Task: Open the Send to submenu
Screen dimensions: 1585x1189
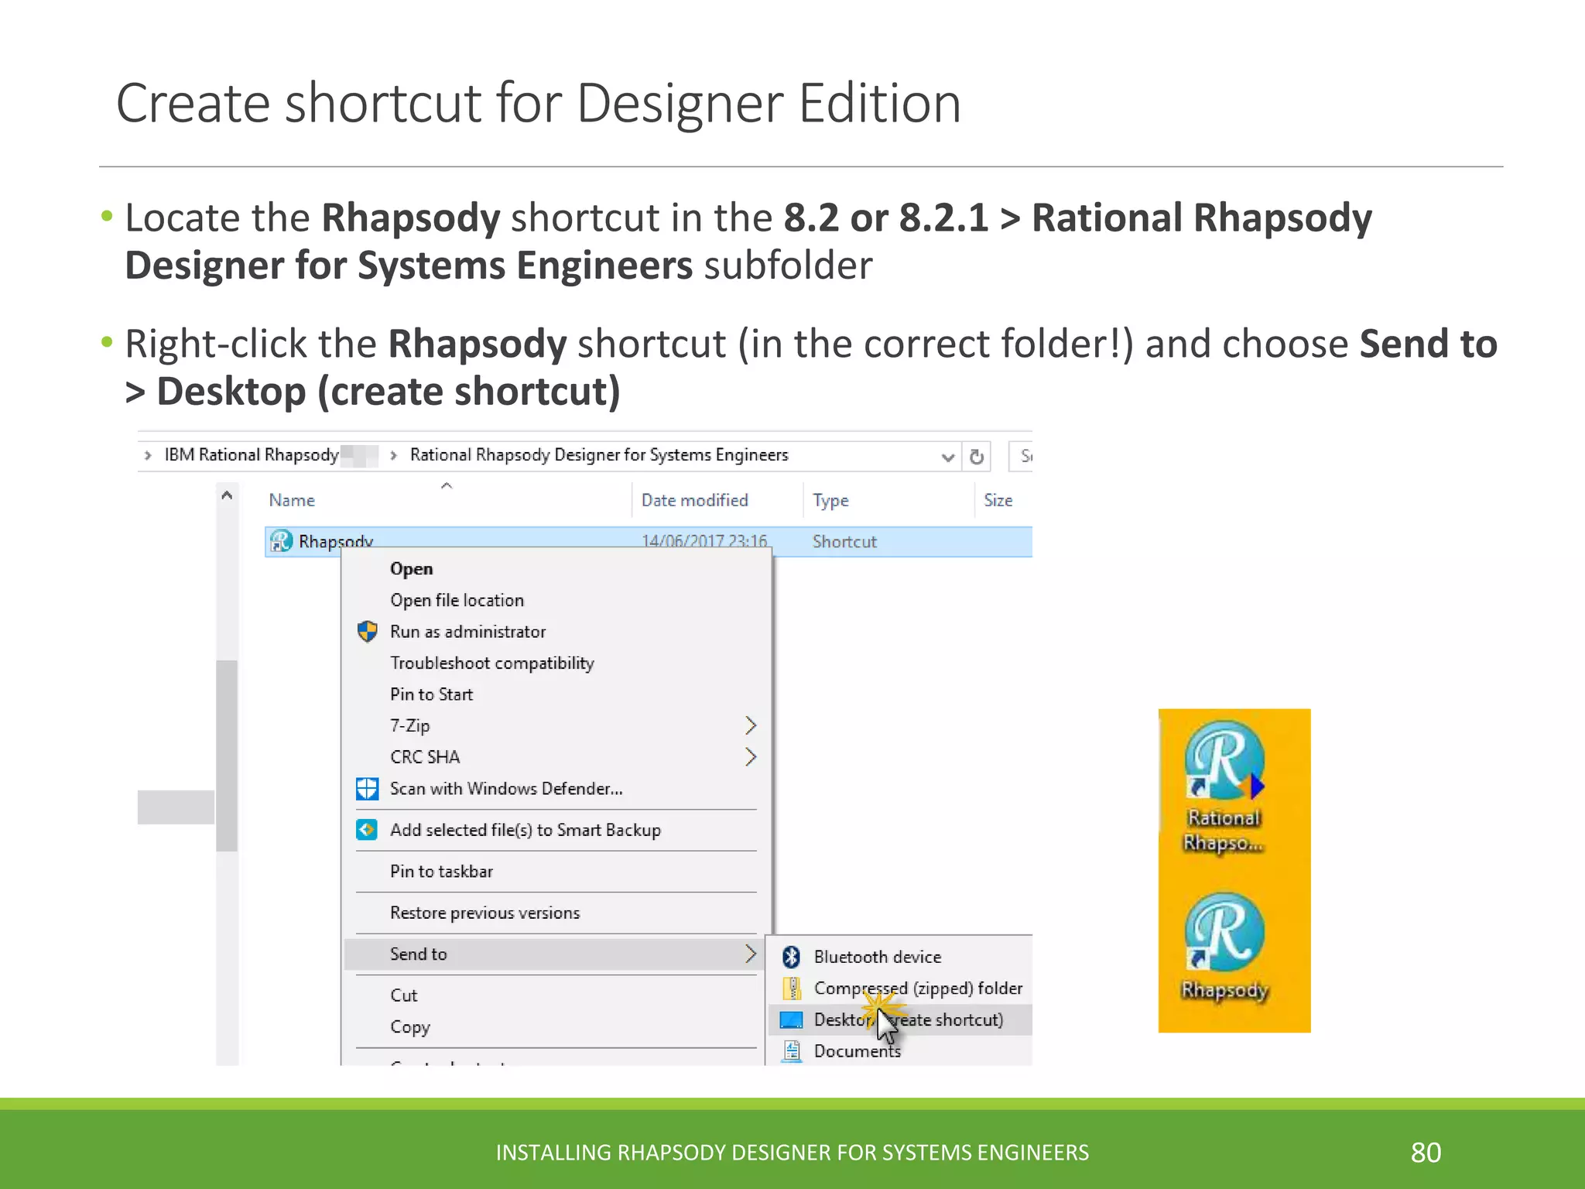Action: pos(556,954)
